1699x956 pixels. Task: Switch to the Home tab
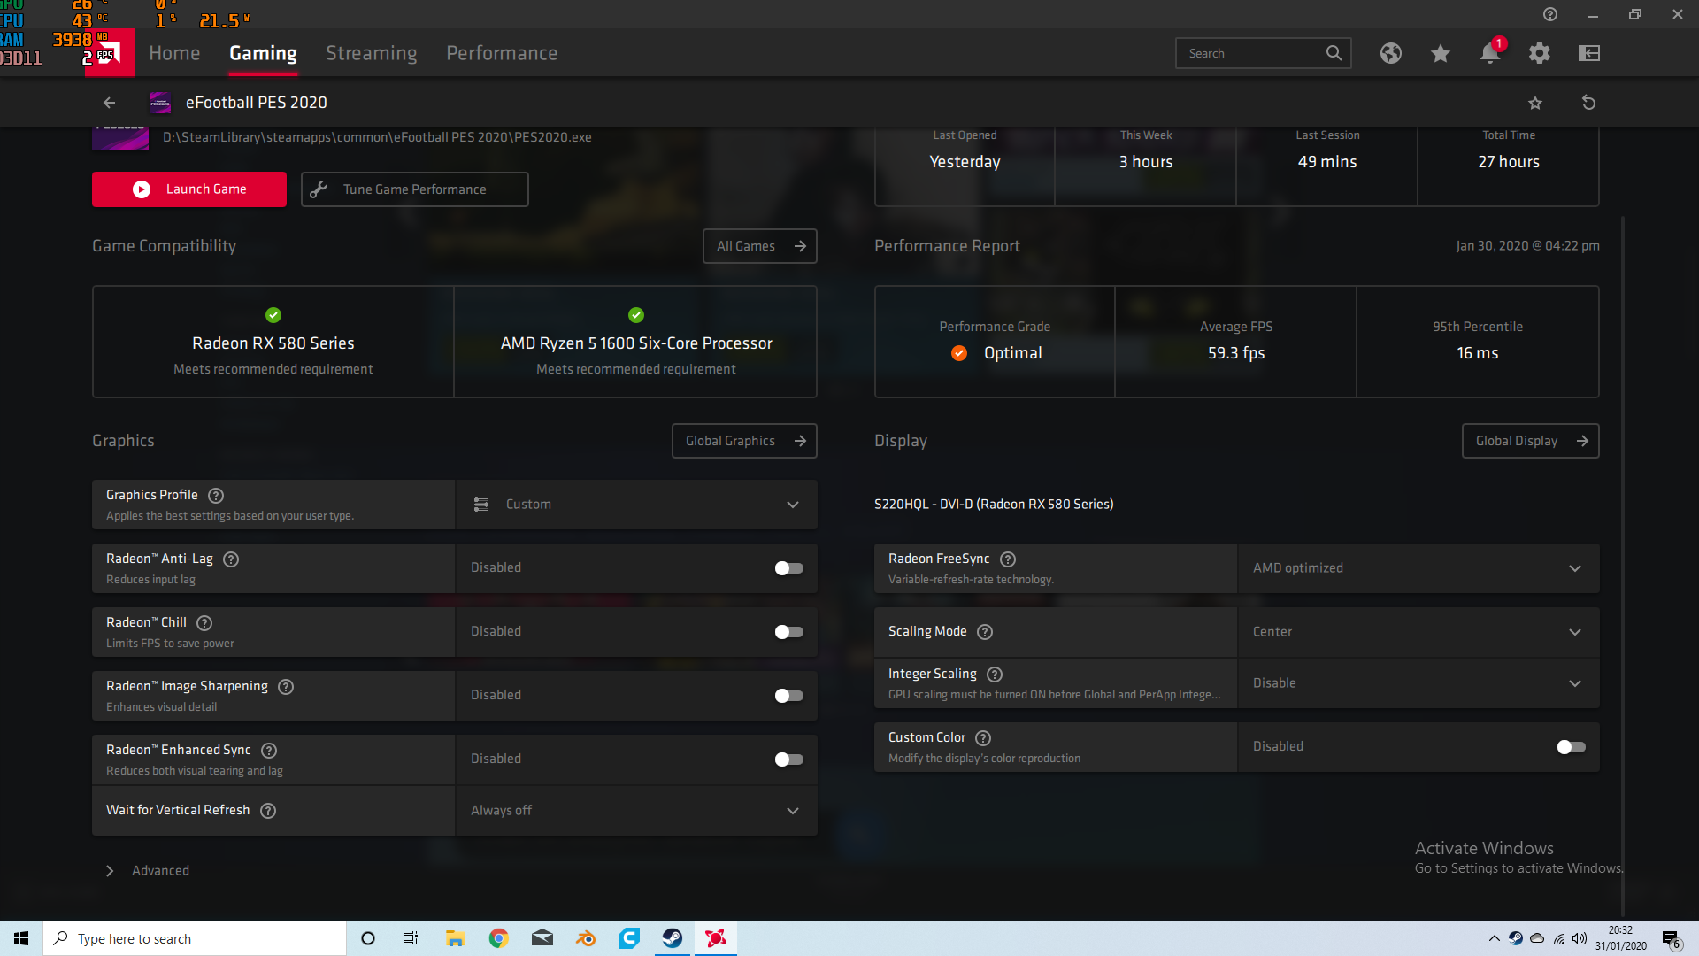click(174, 53)
